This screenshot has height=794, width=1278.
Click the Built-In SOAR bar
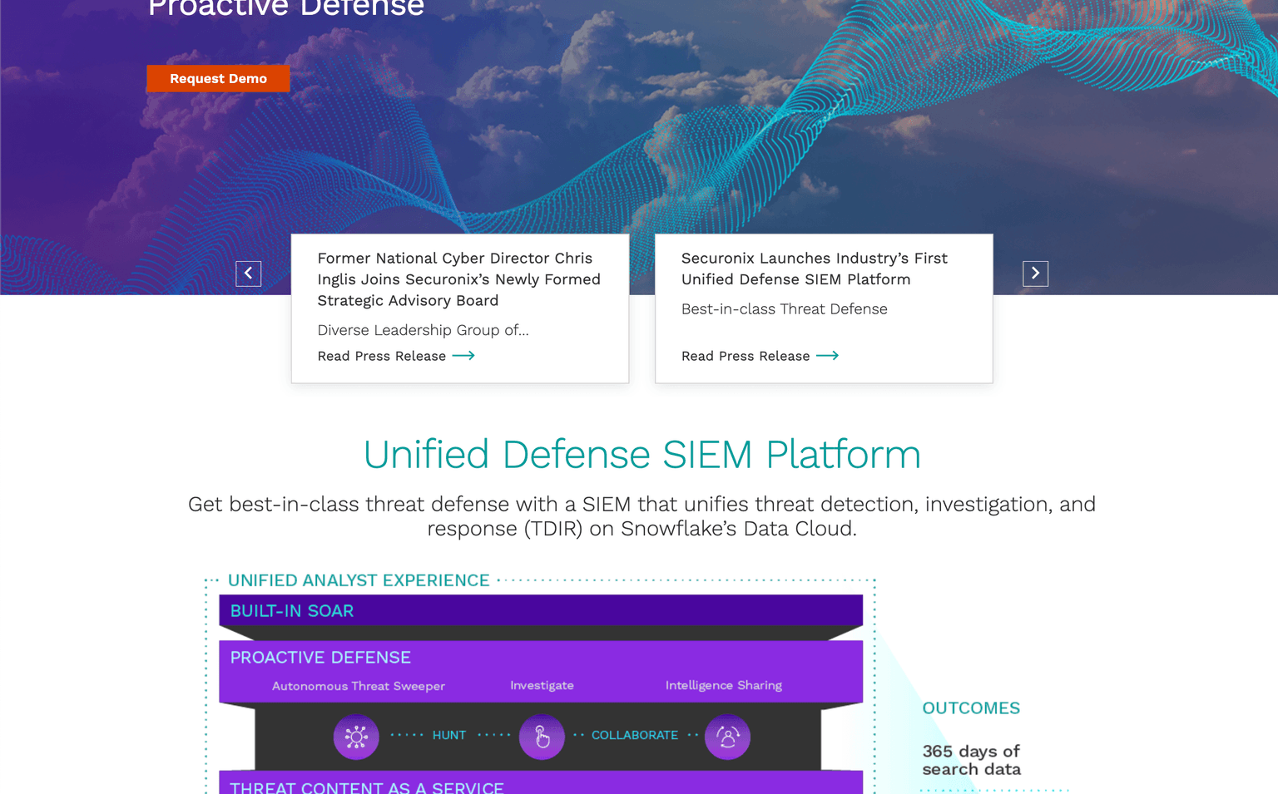(x=541, y=610)
